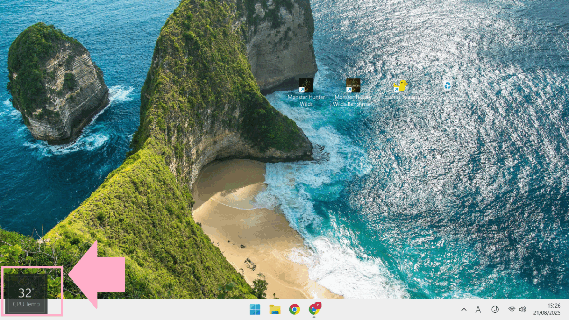
Task: Toggle the "A" input mode indicator
Action: pyautogui.click(x=478, y=310)
